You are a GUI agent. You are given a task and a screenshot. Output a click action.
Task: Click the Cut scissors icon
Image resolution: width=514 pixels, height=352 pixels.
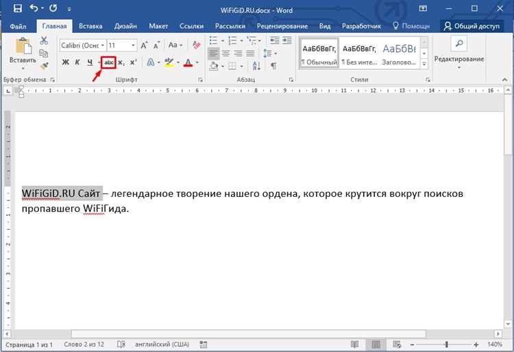pyautogui.click(x=44, y=41)
